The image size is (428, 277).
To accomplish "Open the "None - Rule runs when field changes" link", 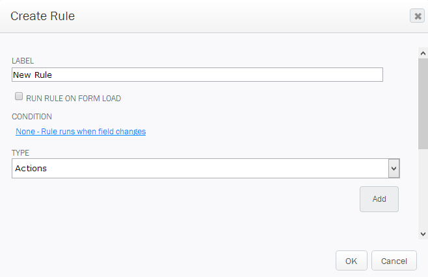I will [x=81, y=132].
